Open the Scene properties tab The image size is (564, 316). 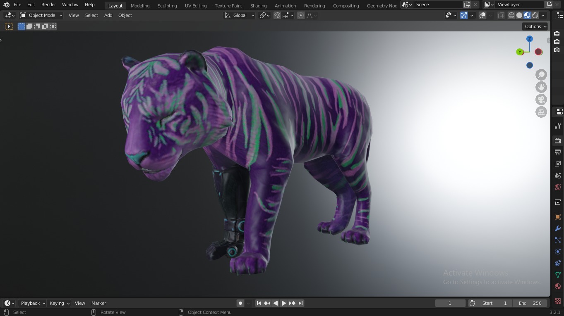(558, 176)
